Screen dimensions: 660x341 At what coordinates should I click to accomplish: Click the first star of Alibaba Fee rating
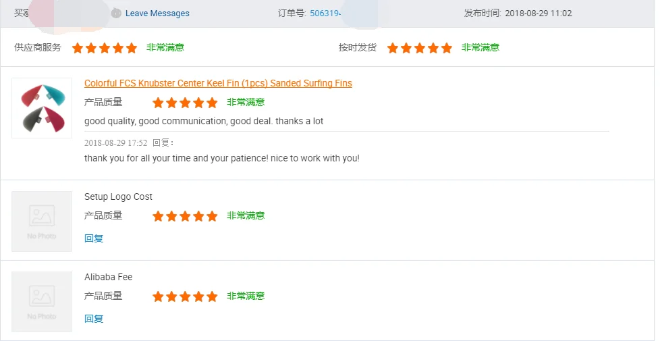(x=158, y=296)
